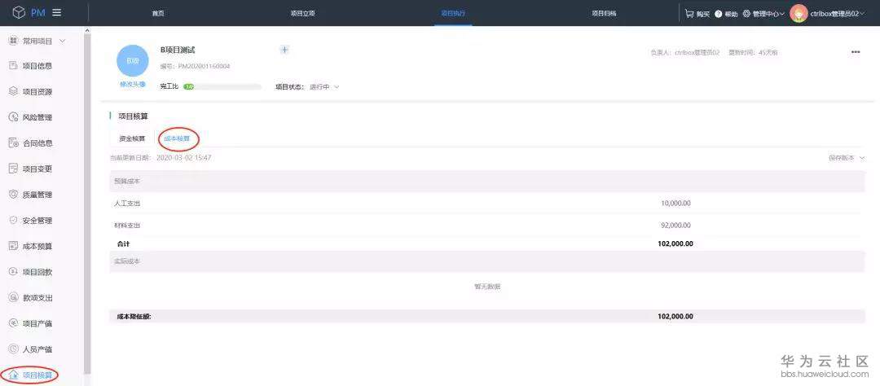This screenshot has width=880, height=386.
Task: Toggle the hamburger menu icon
Action: point(57,13)
